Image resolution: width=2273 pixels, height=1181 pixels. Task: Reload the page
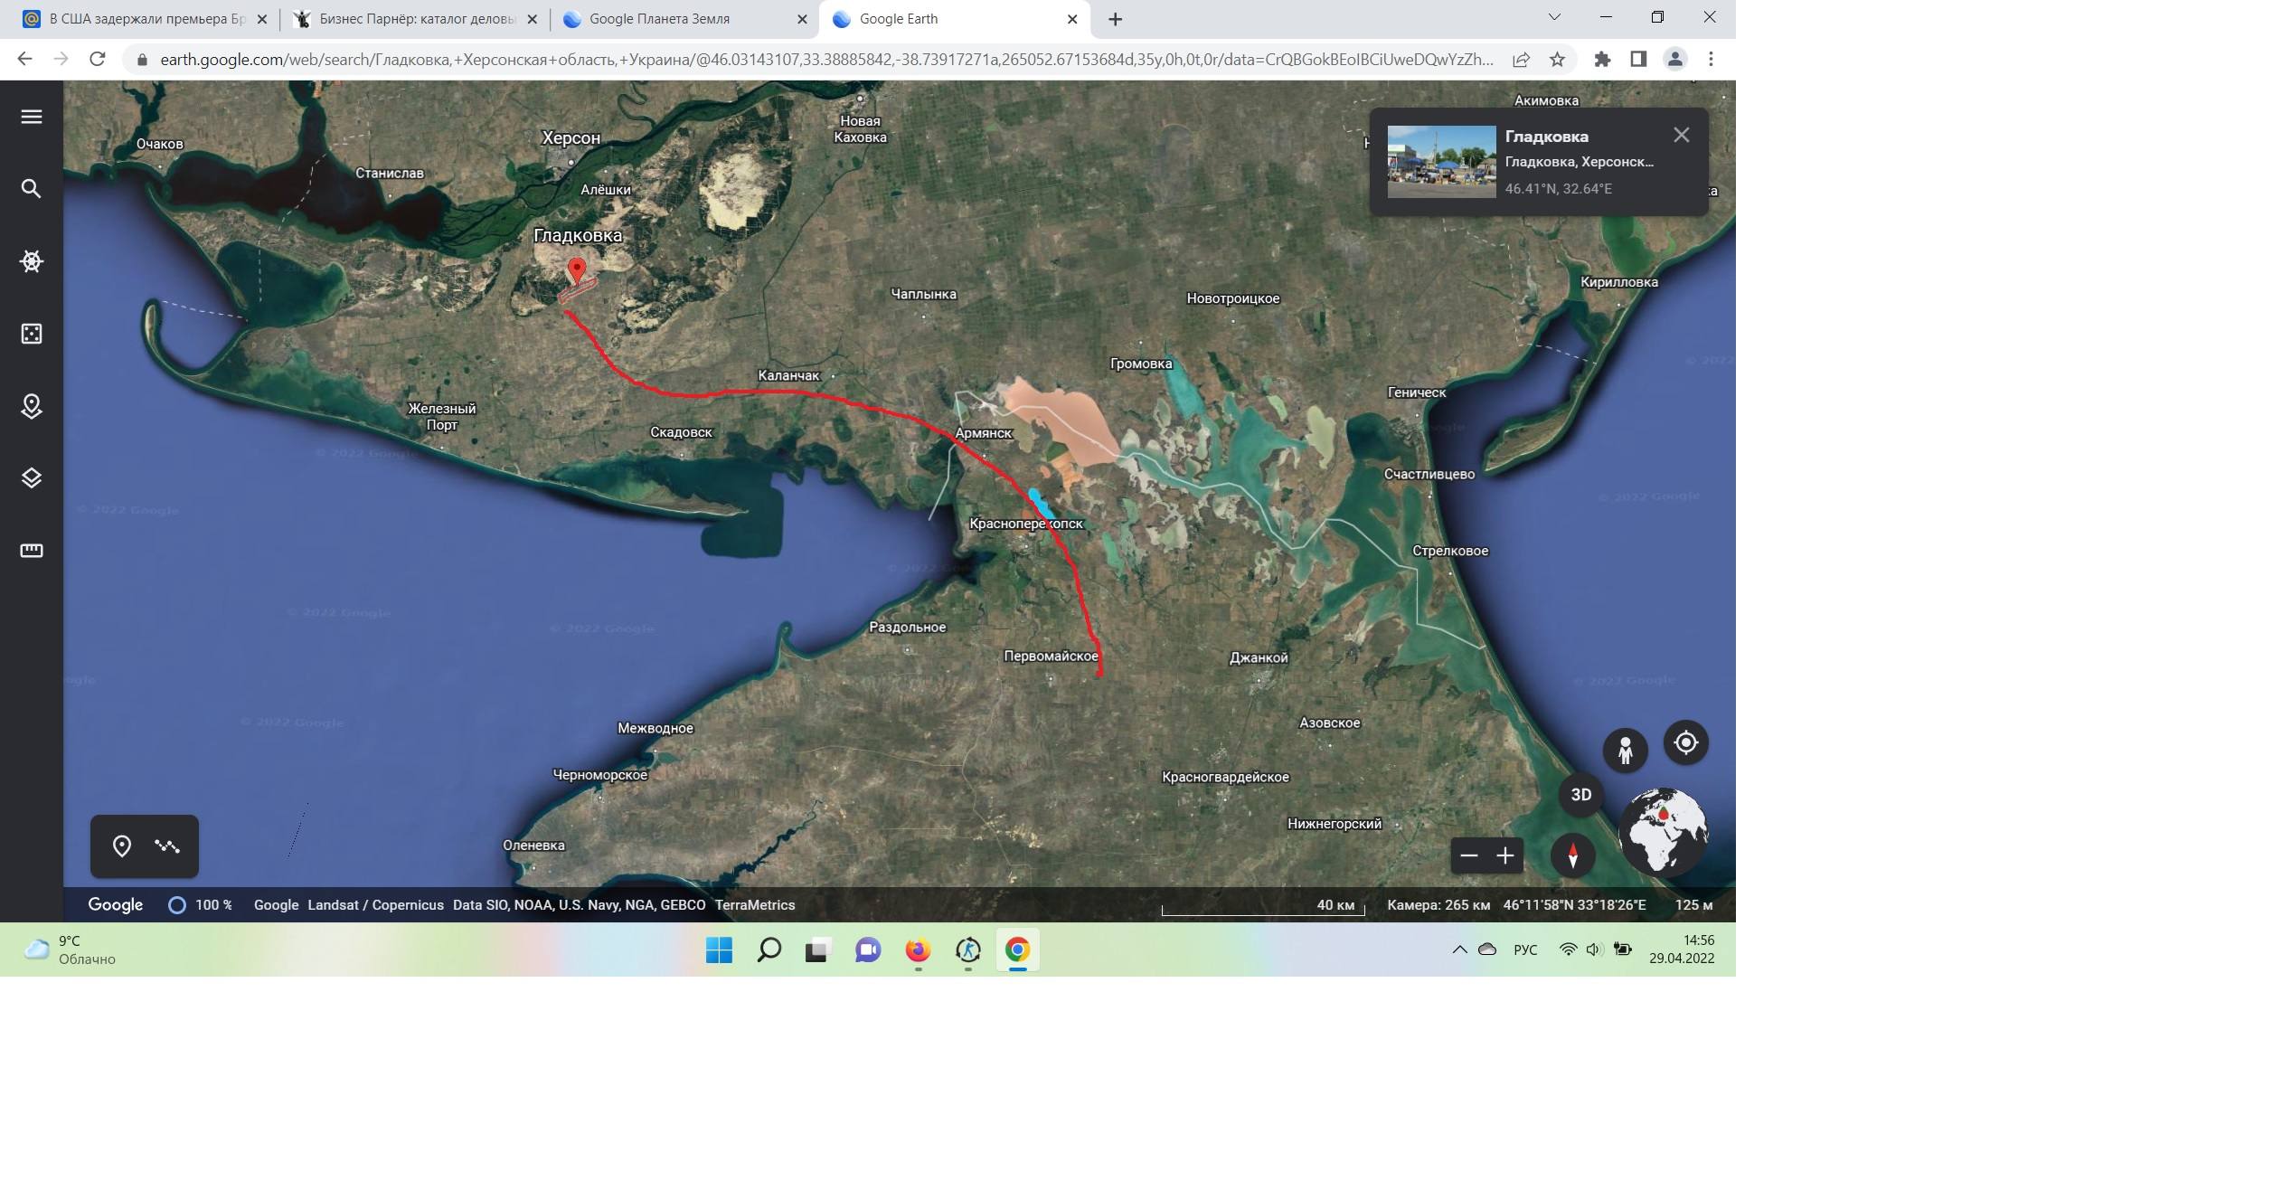tap(98, 59)
